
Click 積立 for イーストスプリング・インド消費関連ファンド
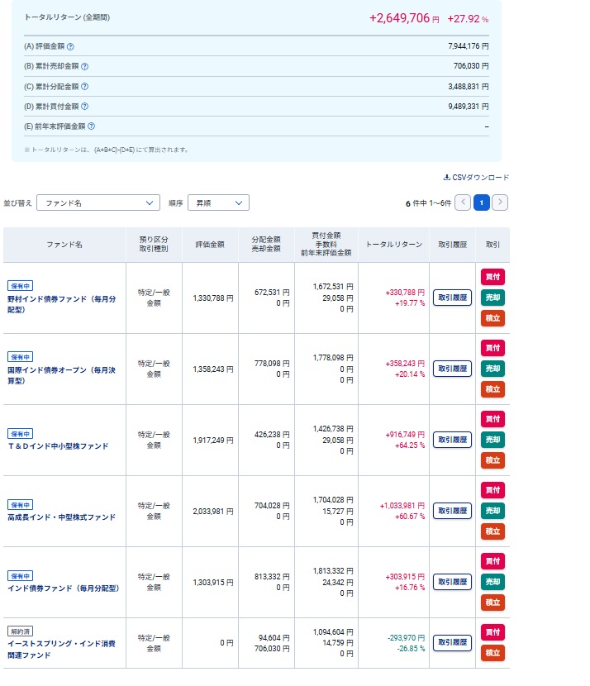click(x=492, y=653)
